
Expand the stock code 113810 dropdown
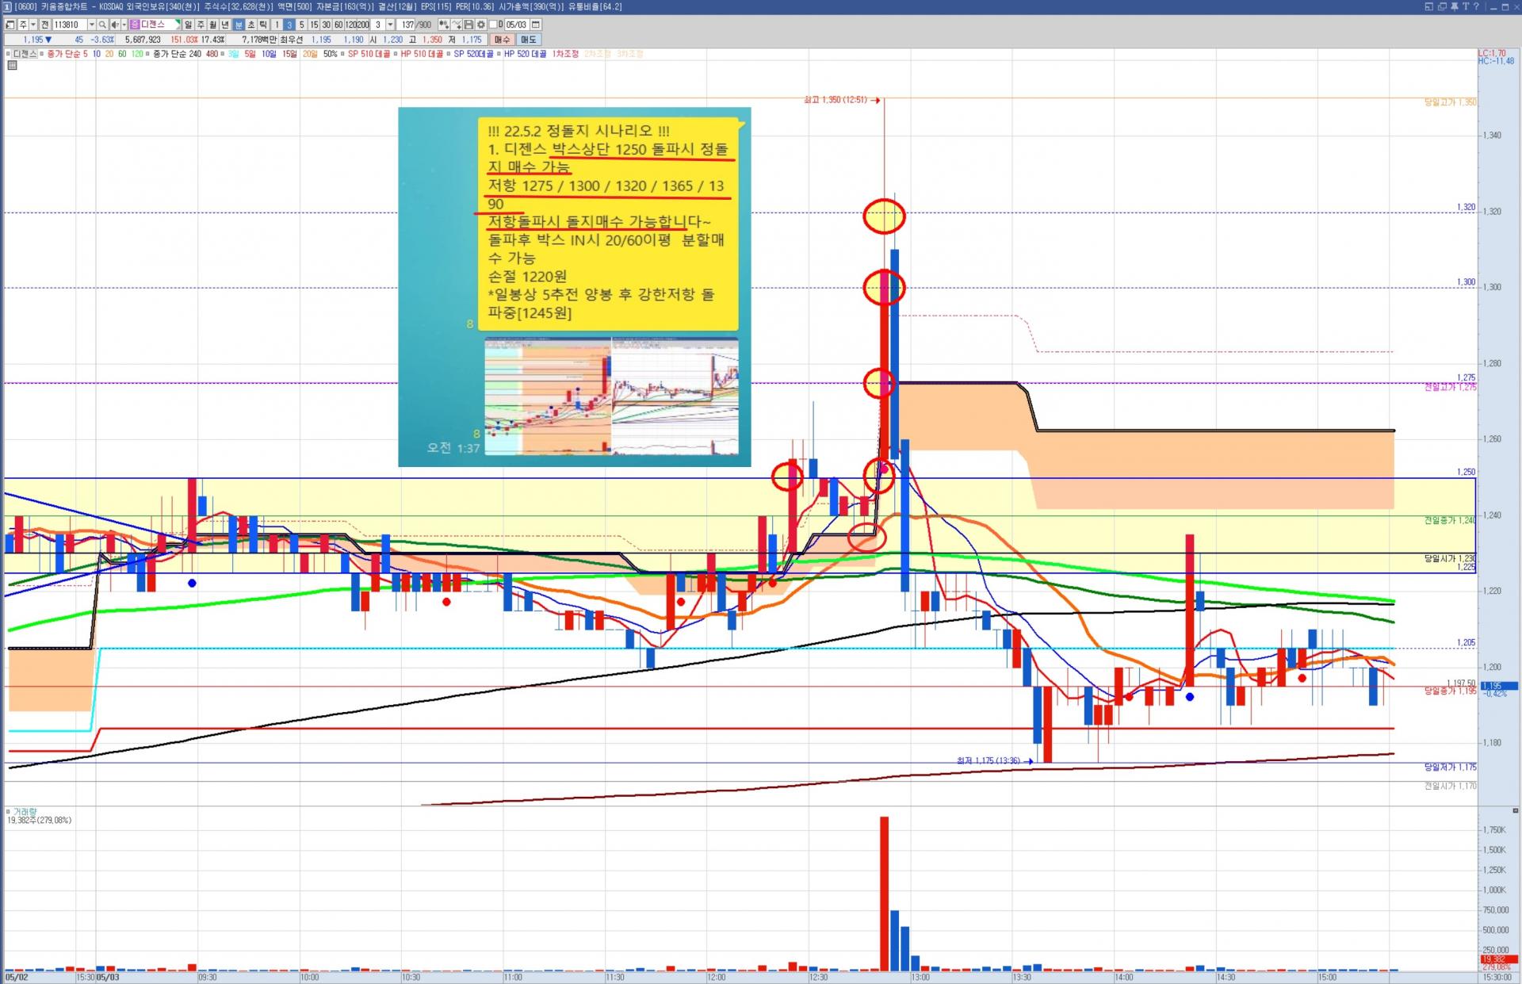(x=91, y=25)
